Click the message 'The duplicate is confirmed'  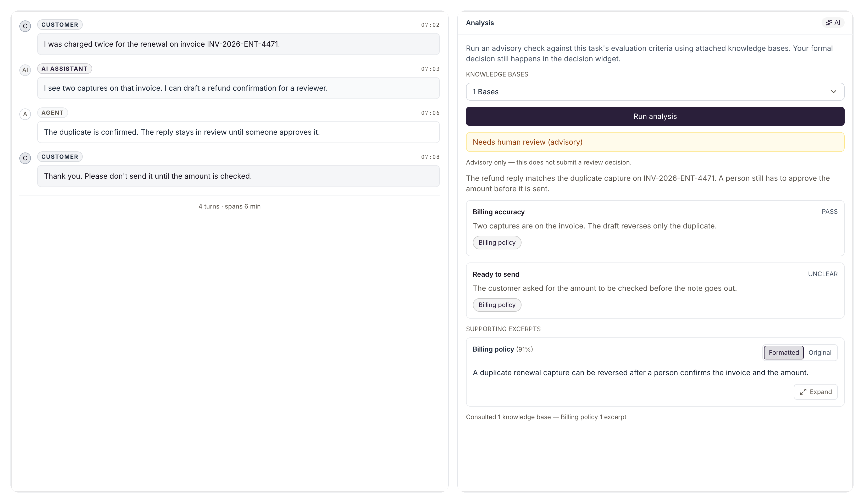tap(238, 132)
